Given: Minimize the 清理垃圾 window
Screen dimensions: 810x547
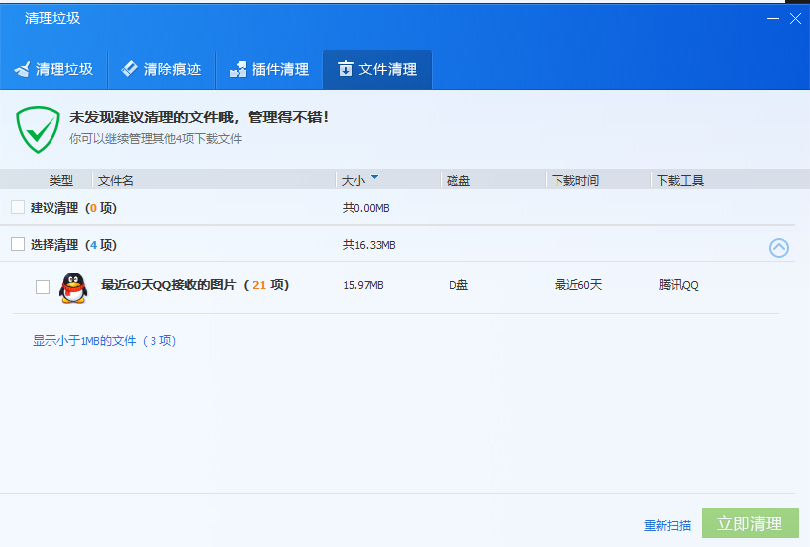Looking at the screenshot, I should tap(773, 19).
